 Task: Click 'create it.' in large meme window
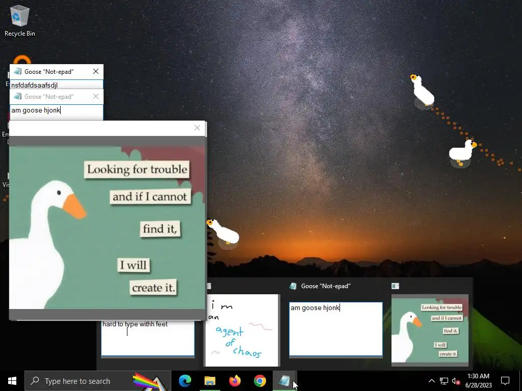tap(153, 288)
